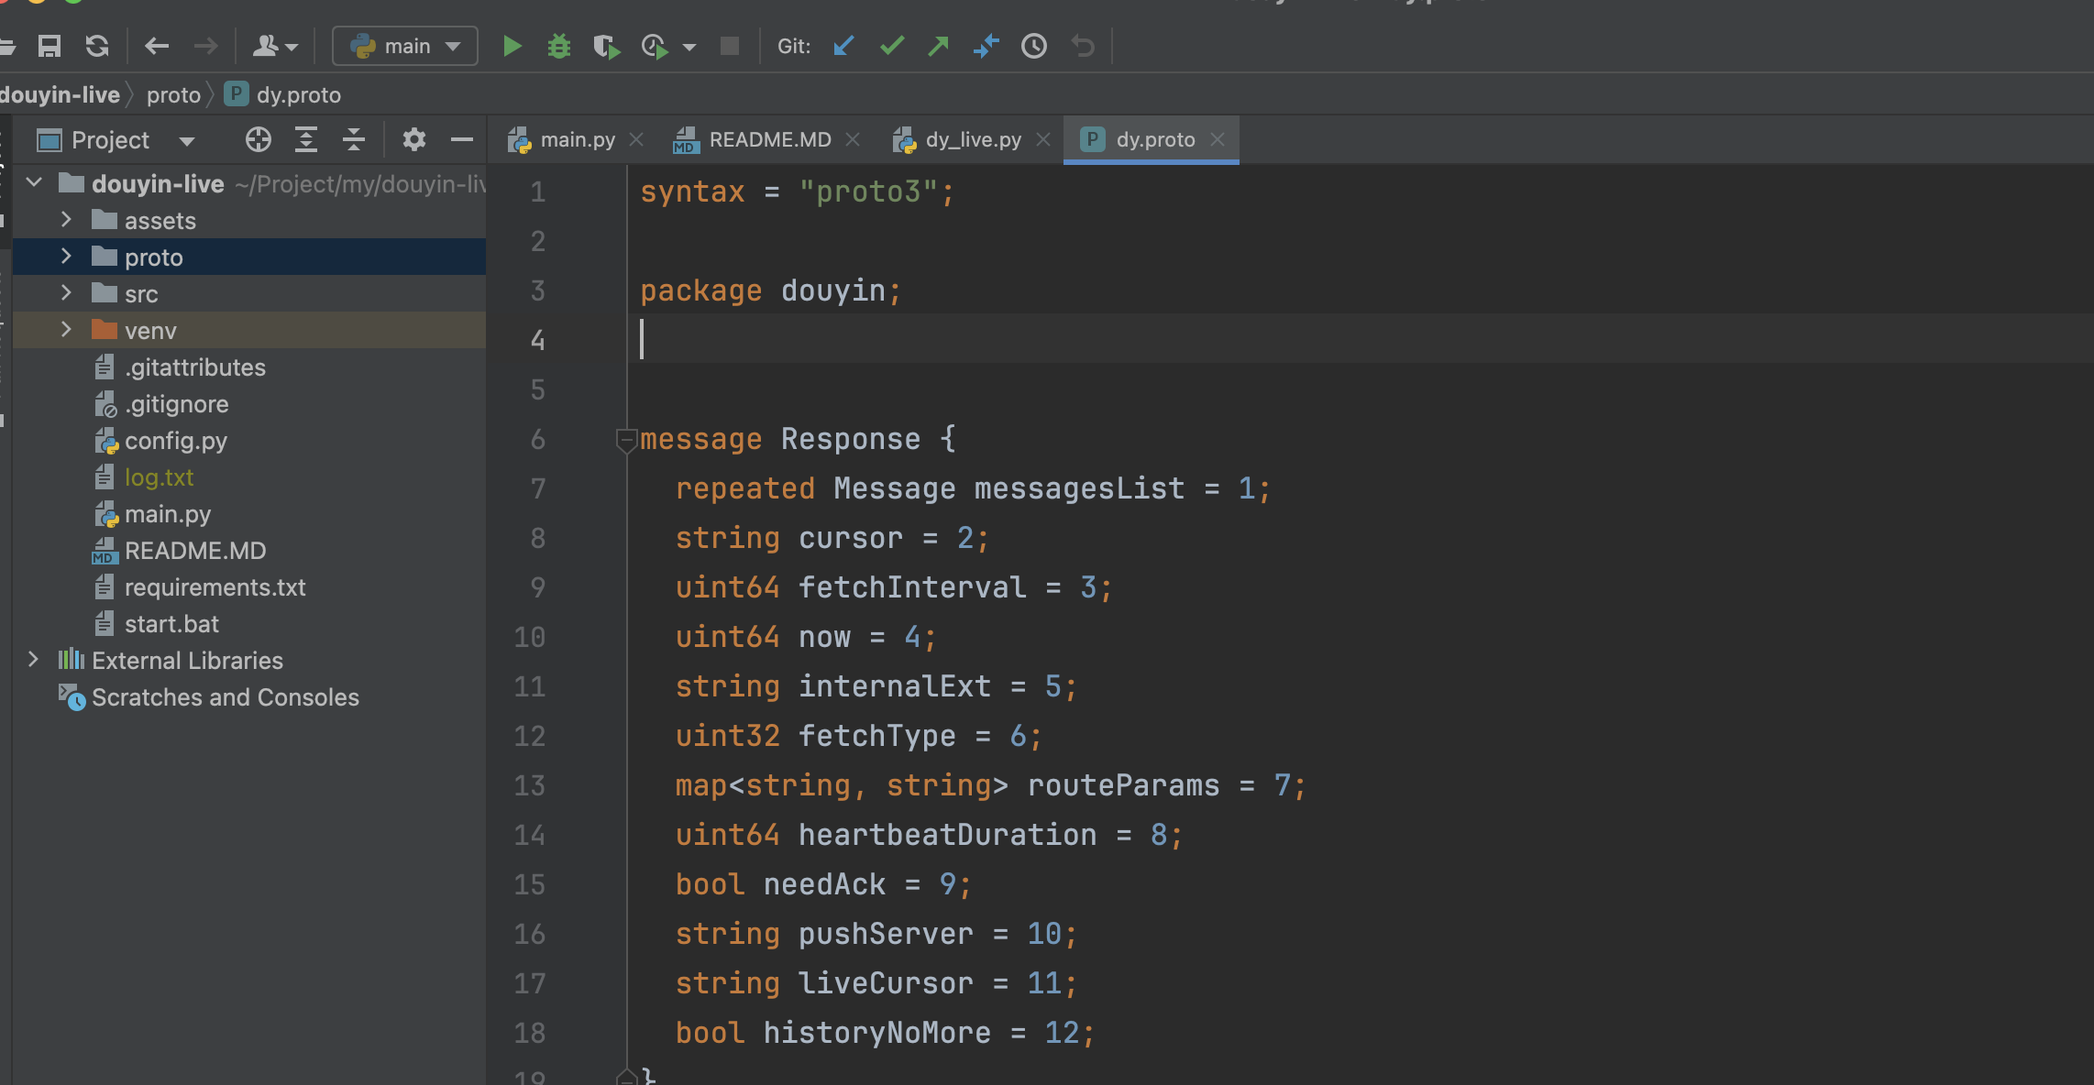Roll back changes with the undo icon
2094x1085 pixels.
(1082, 45)
